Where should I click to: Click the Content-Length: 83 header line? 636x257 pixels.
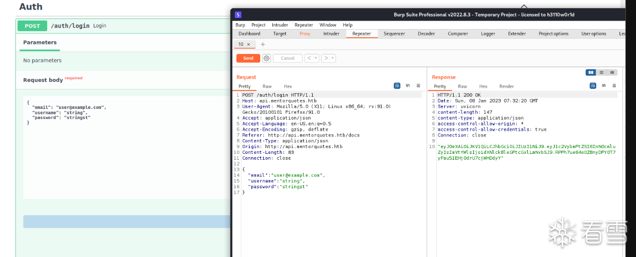268,152
